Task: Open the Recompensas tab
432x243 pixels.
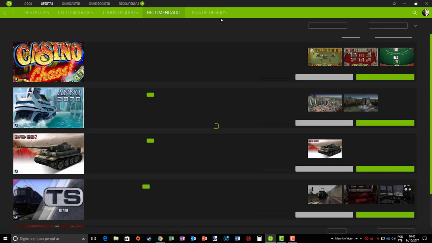Action: (129, 4)
